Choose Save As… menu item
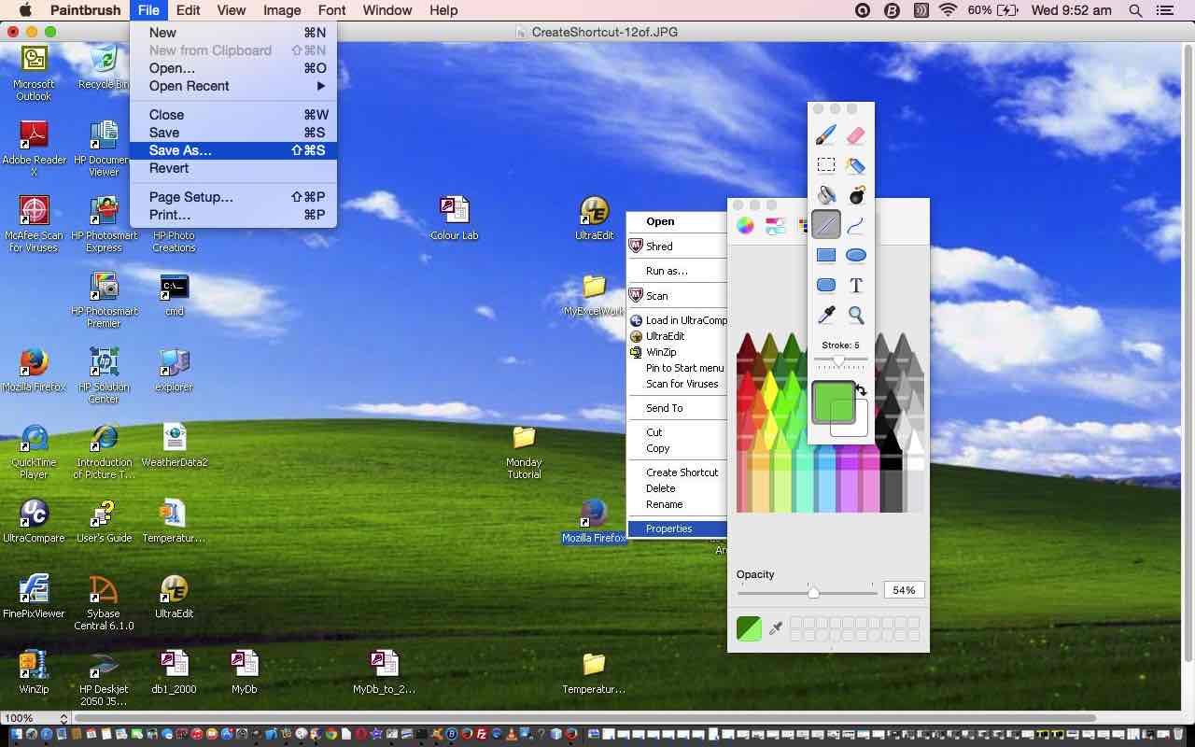 point(233,150)
